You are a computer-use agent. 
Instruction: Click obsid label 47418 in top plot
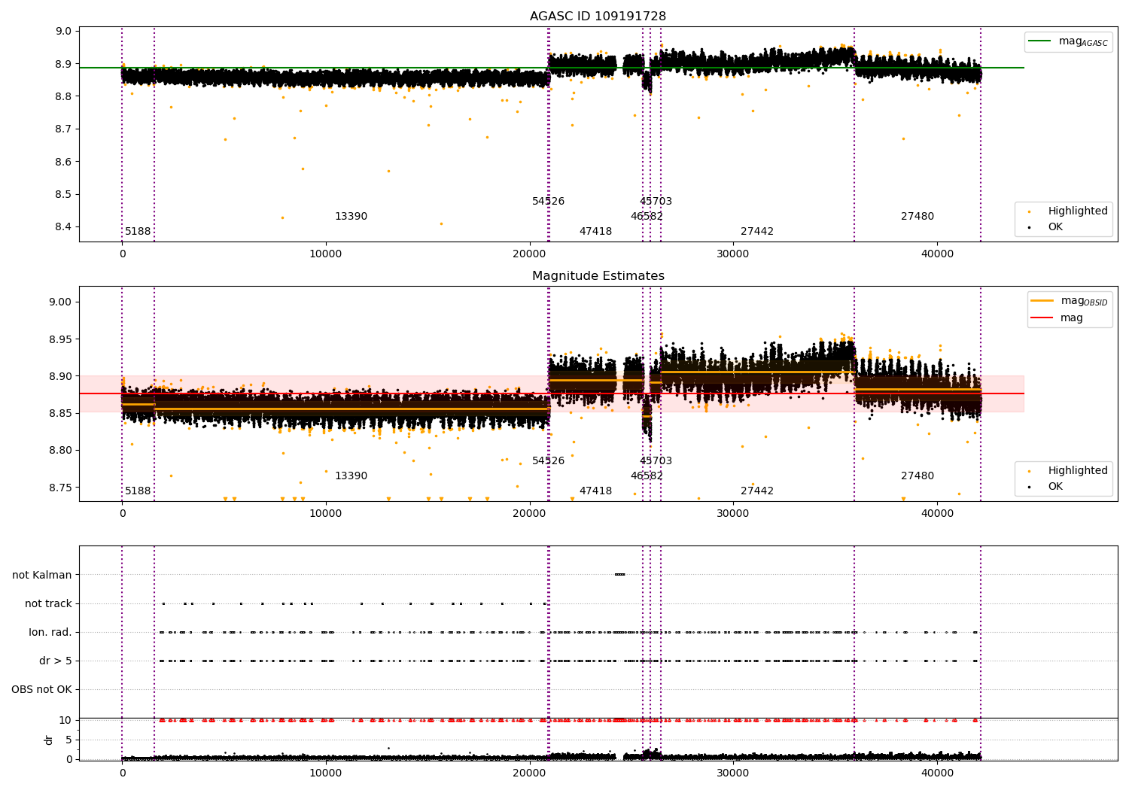tap(595, 232)
